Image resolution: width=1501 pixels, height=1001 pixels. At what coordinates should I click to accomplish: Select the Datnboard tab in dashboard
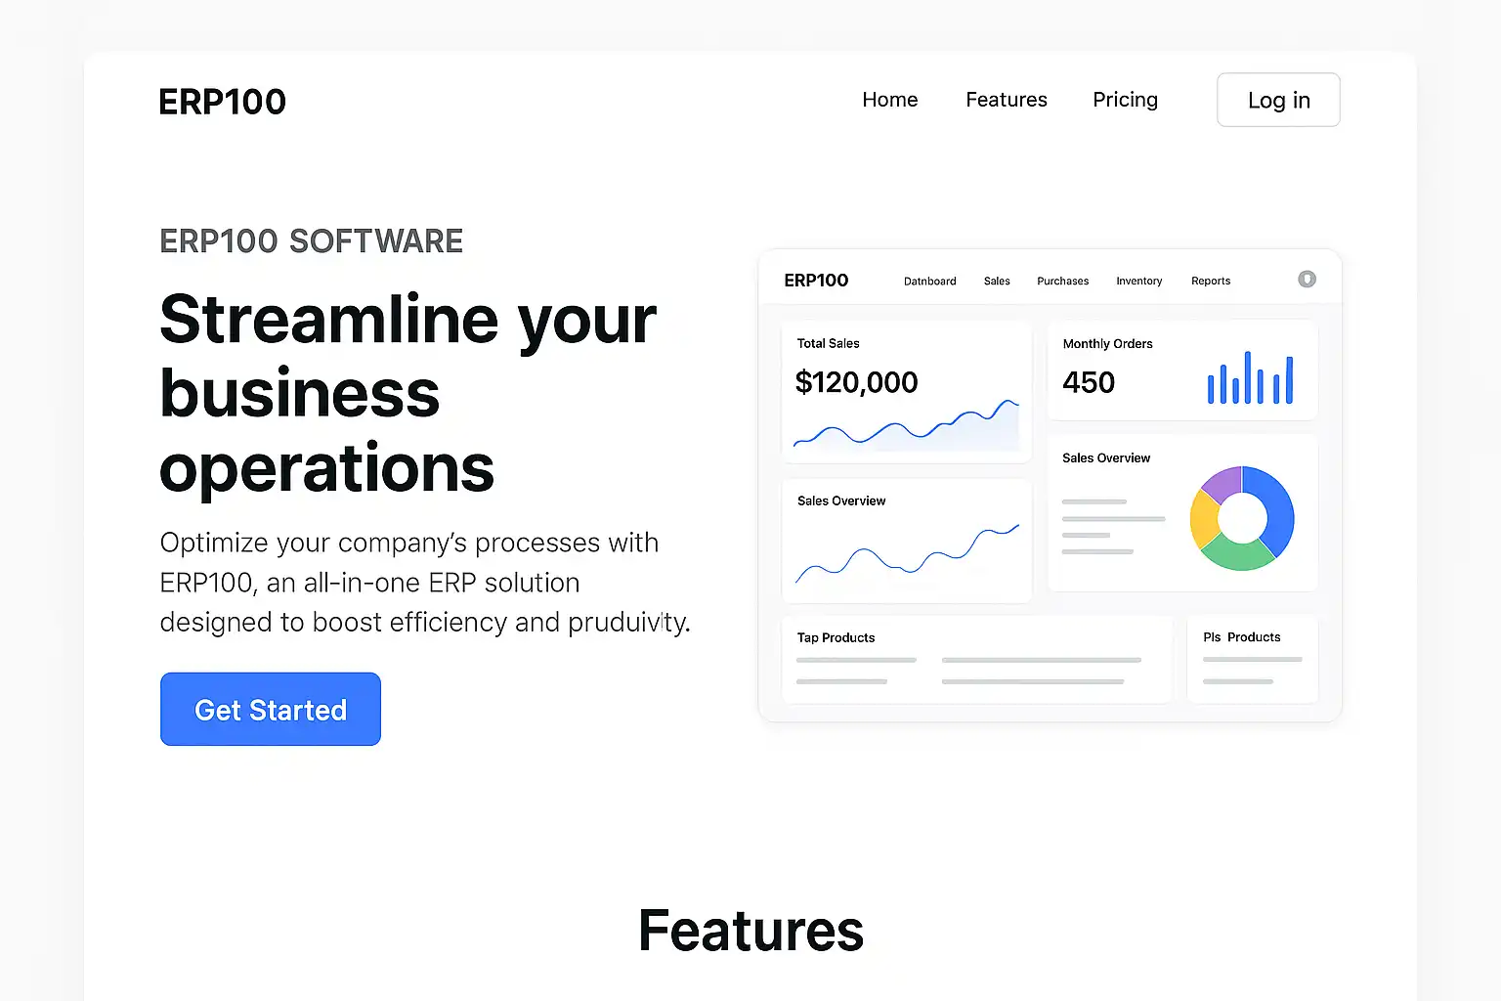tap(930, 282)
